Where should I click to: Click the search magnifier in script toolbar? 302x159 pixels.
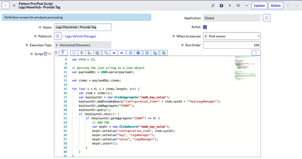click(x=106, y=53)
